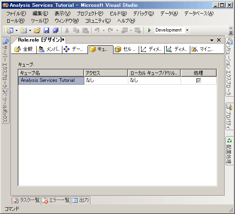Start debugging with the green play icon
Viewport: 235px width, 214px height.
pos(149,30)
